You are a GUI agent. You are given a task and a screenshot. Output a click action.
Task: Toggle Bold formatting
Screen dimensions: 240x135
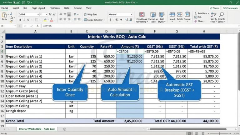pyautogui.click(x=20, y=20)
